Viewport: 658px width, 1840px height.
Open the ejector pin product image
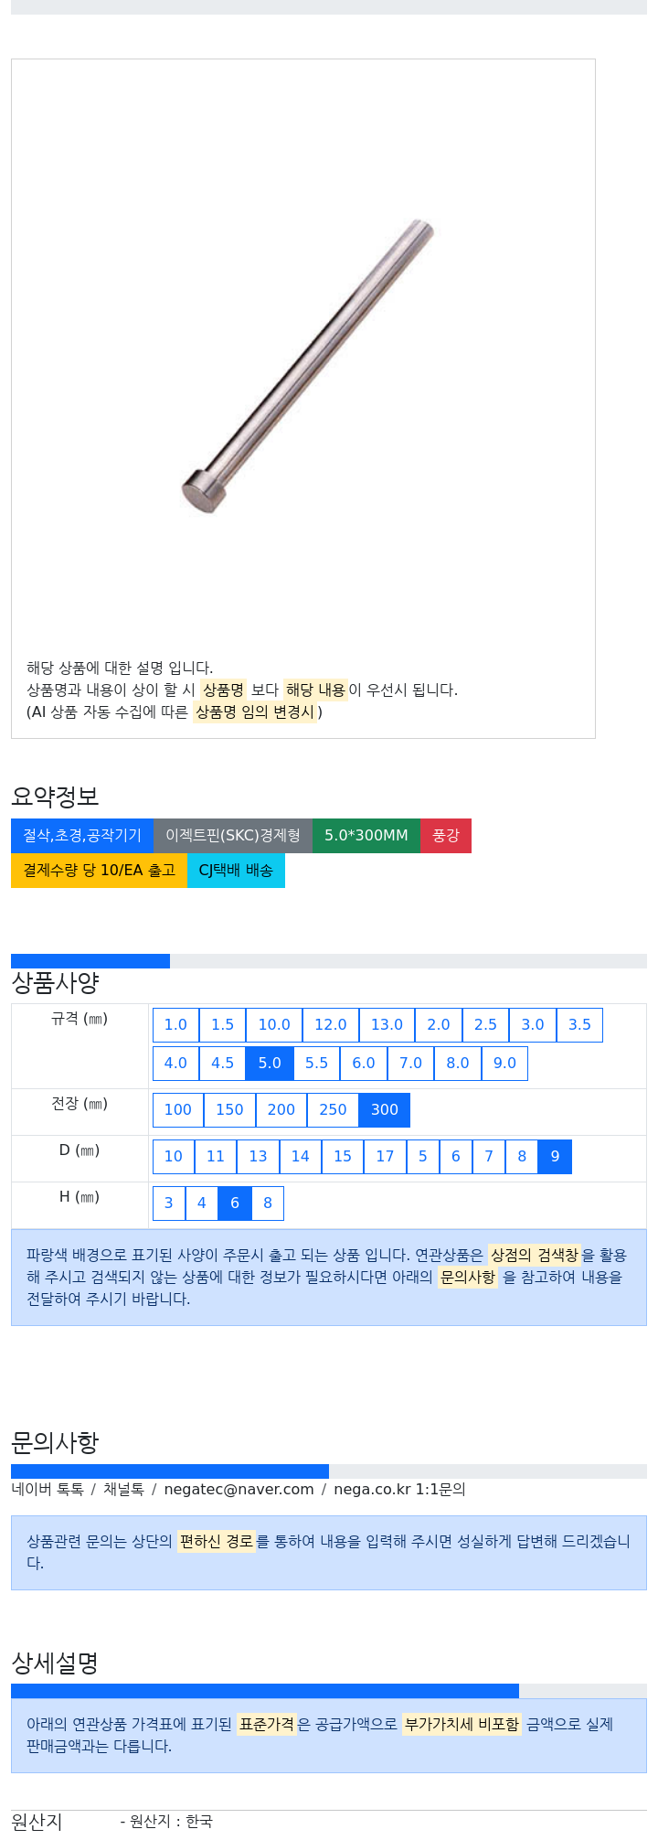tap(306, 366)
